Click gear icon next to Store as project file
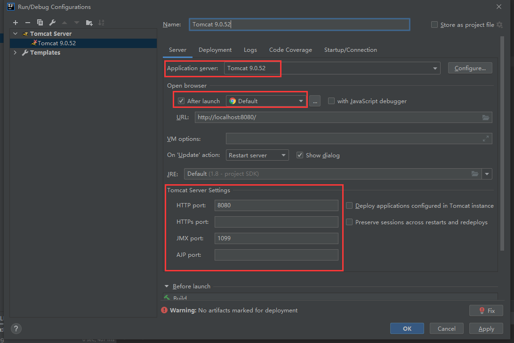Image resolution: width=514 pixels, height=343 pixels. click(x=499, y=24)
